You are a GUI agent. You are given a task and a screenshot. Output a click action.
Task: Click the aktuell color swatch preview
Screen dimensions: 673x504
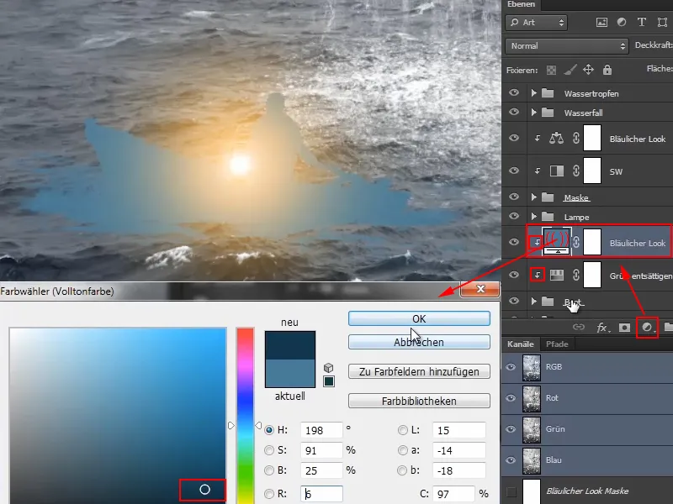coord(290,373)
